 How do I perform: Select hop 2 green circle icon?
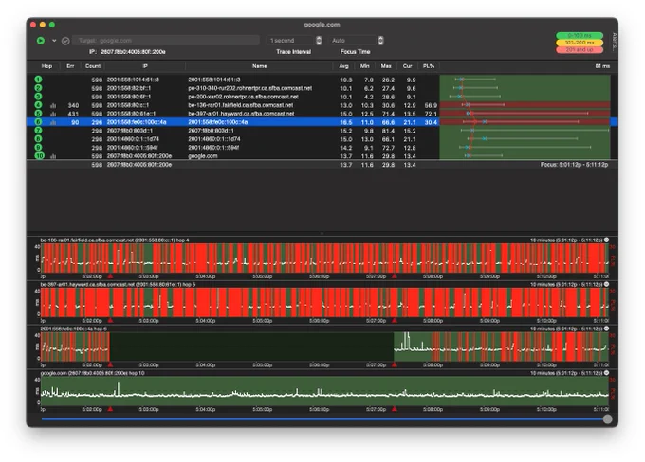[x=38, y=88]
